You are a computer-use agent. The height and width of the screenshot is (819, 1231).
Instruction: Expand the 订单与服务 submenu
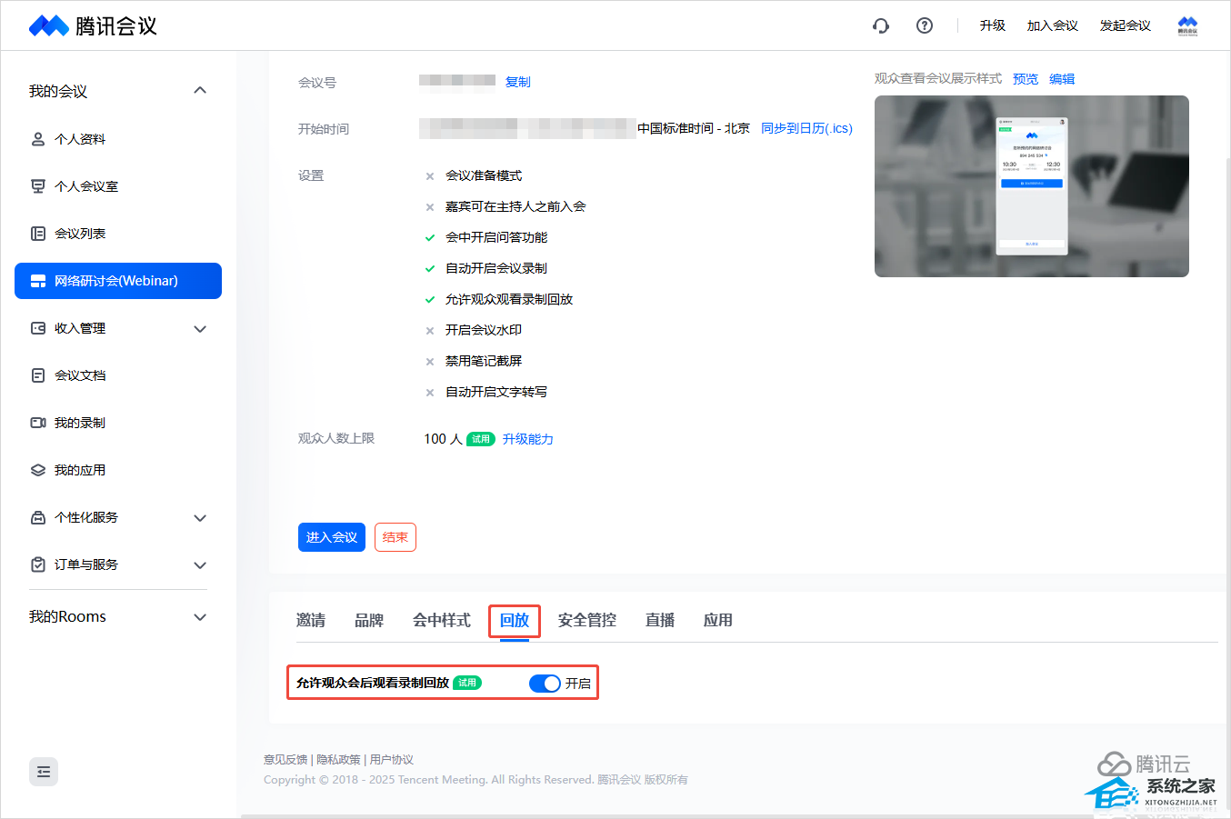pyautogui.click(x=200, y=564)
